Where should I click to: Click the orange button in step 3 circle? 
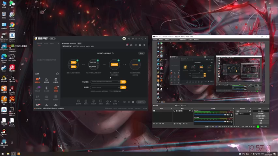pyautogui.click(x=114, y=64)
